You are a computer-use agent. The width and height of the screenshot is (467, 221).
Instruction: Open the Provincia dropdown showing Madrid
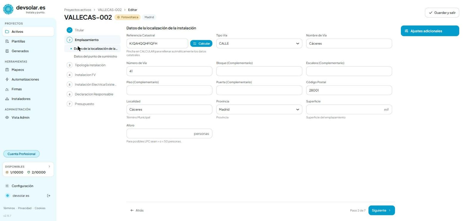[259, 109]
